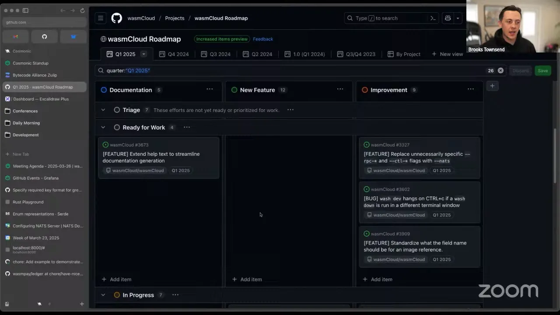Open the pinned Bluesky butterfly tab
Screen dimensions: 560x315
click(73, 37)
